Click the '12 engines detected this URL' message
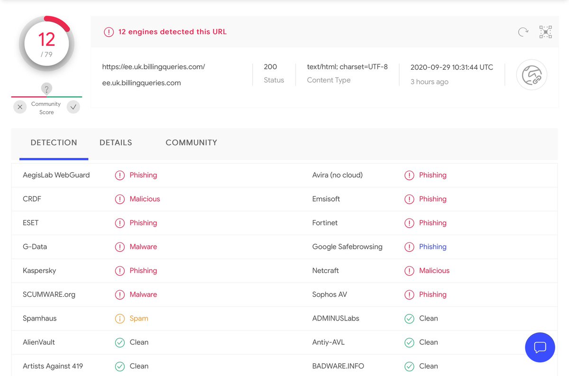The width and height of the screenshot is (569, 376). tap(173, 32)
